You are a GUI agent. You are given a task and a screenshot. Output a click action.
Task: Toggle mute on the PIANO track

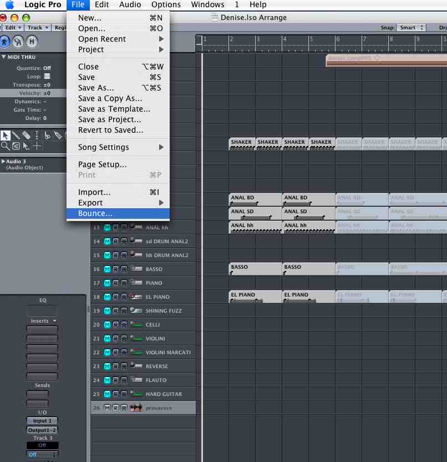[x=107, y=283]
